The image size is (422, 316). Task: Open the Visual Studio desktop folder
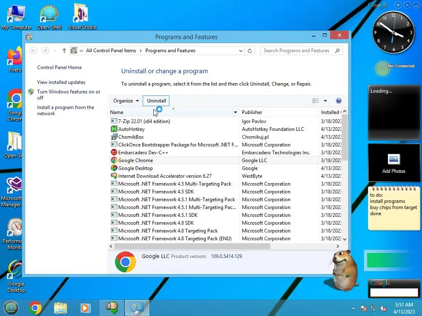click(82, 16)
